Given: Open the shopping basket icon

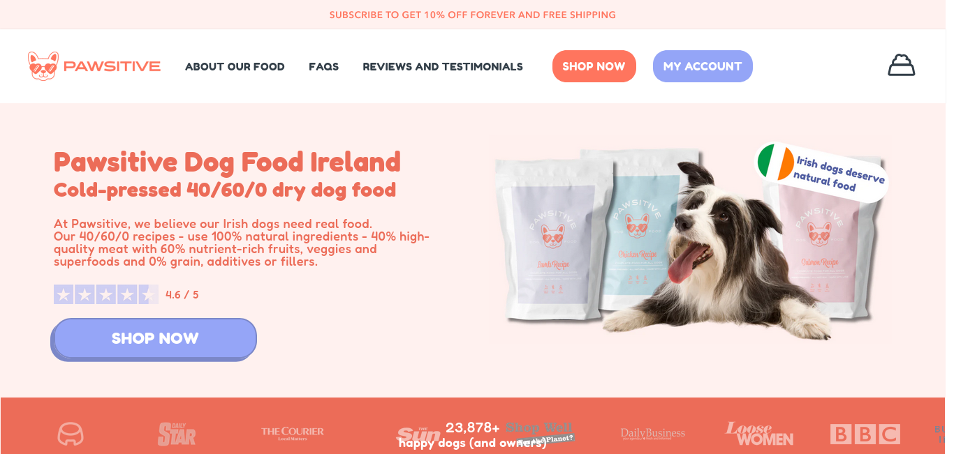Looking at the screenshot, I should (x=901, y=66).
